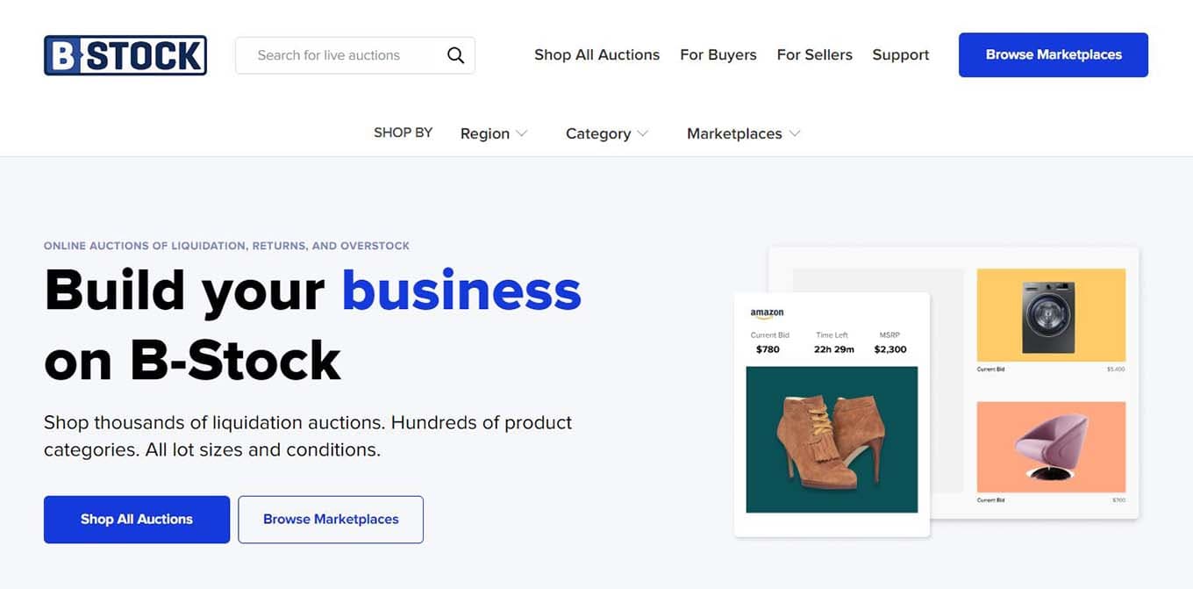This screenshot has height=589, width=1193.
Task: Open the brown suede boots image
Action: [832, 440]
